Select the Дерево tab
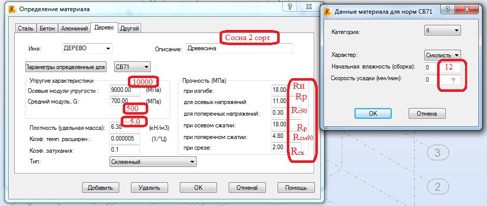Viewport: 487px width, 206px height. (104, 27)
